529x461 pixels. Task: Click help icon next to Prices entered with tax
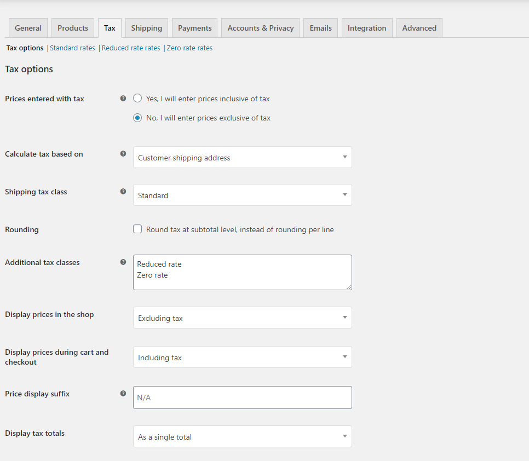(x=123, y=99)
